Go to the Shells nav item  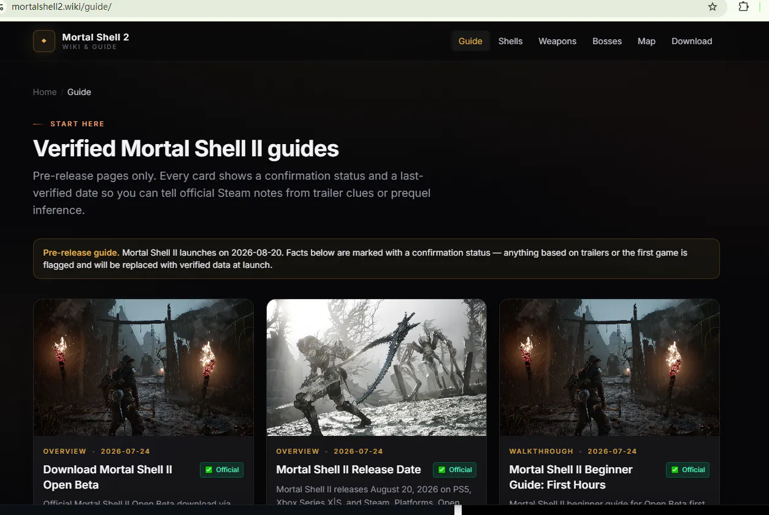510,41
